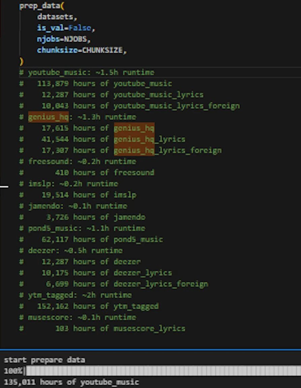The width and height of the screenshot is (301, 388).
Task: Click the '# ytm_tagged: ~2h runtime' comment
Action: [75, 295]
